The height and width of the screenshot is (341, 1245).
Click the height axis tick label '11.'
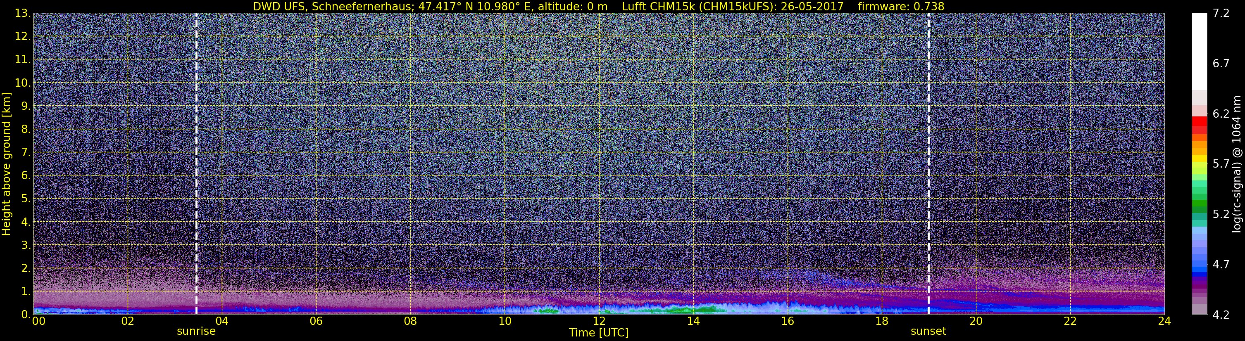pos(23,59)
